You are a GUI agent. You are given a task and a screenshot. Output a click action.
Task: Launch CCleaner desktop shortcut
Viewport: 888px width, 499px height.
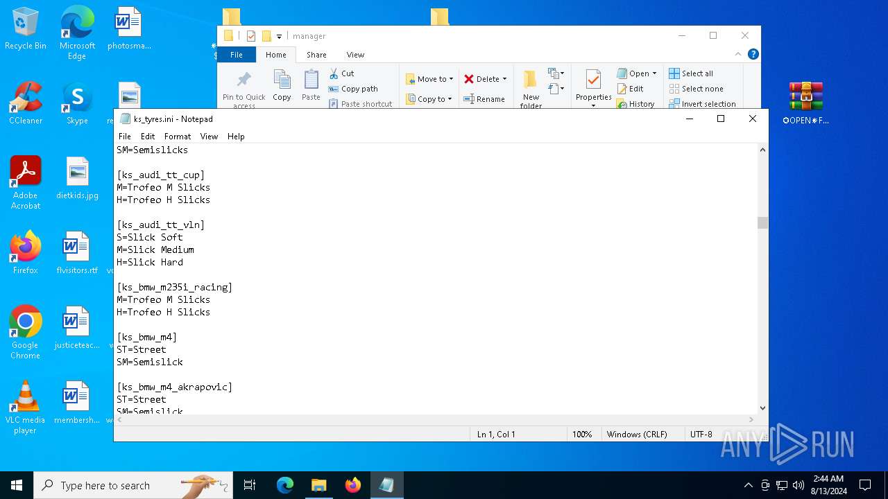[x=26, y=103]
